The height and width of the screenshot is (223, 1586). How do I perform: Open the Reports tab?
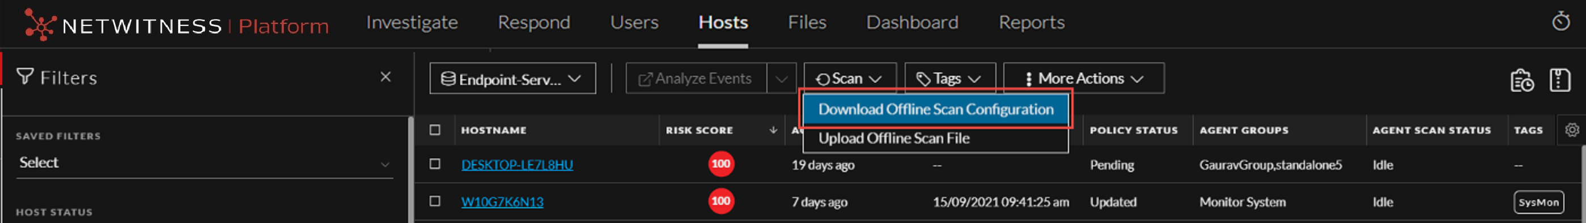pos(1031,23)
